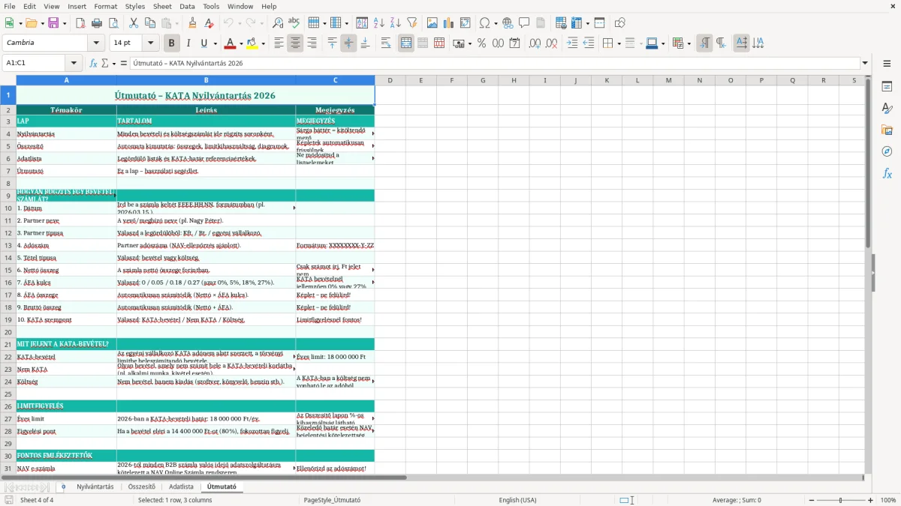Toggle Left-to-Right text direction
Screen dimensions: 901x506
click(704, 43)
